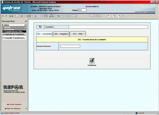
Task: Click the grid icon on the Processos row
Action: tap(25, 29)
